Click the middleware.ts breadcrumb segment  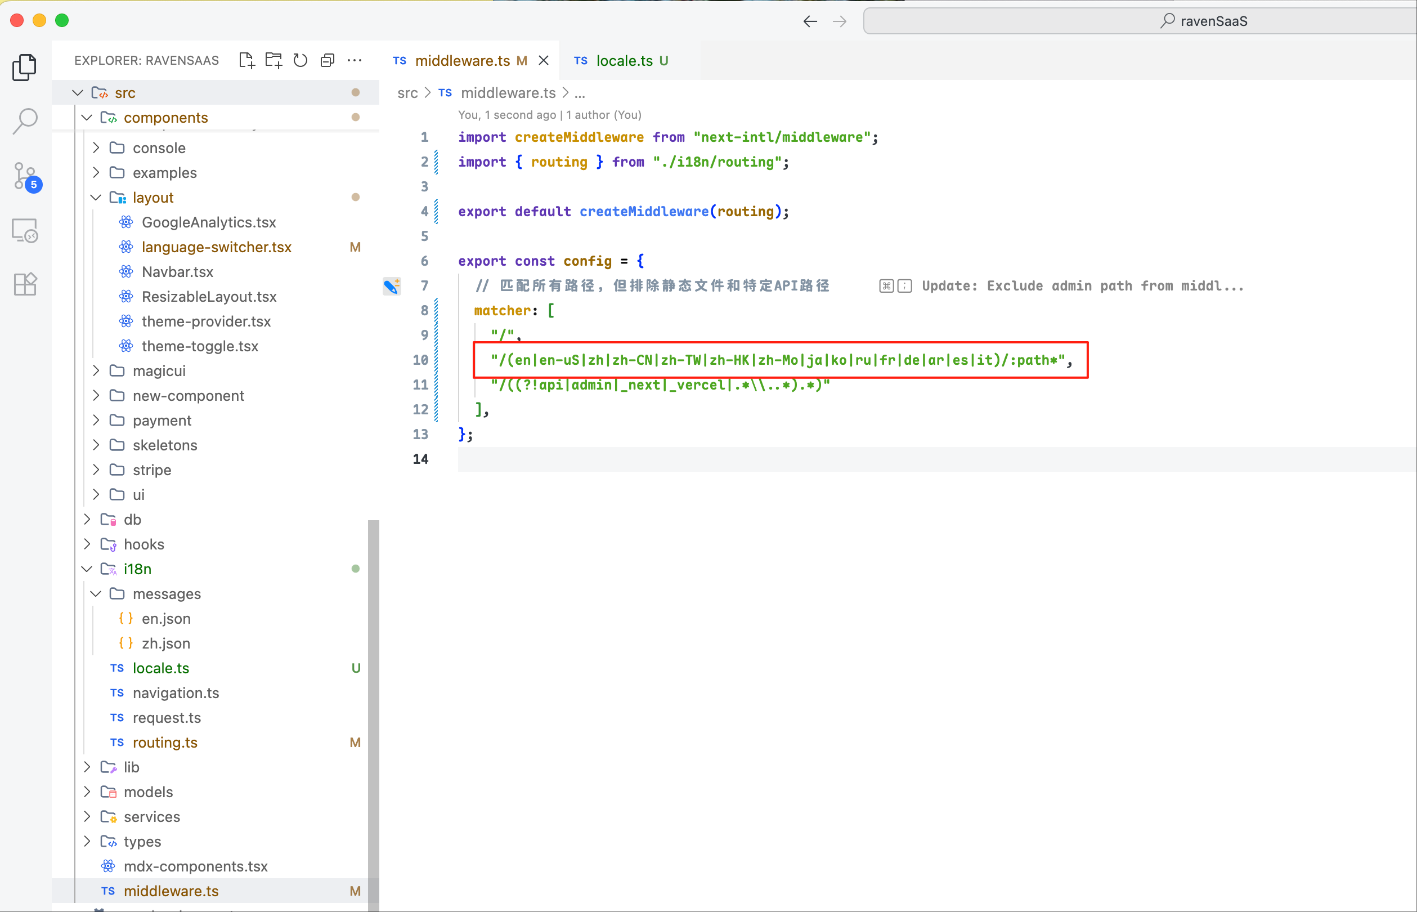tap(508, 93)
